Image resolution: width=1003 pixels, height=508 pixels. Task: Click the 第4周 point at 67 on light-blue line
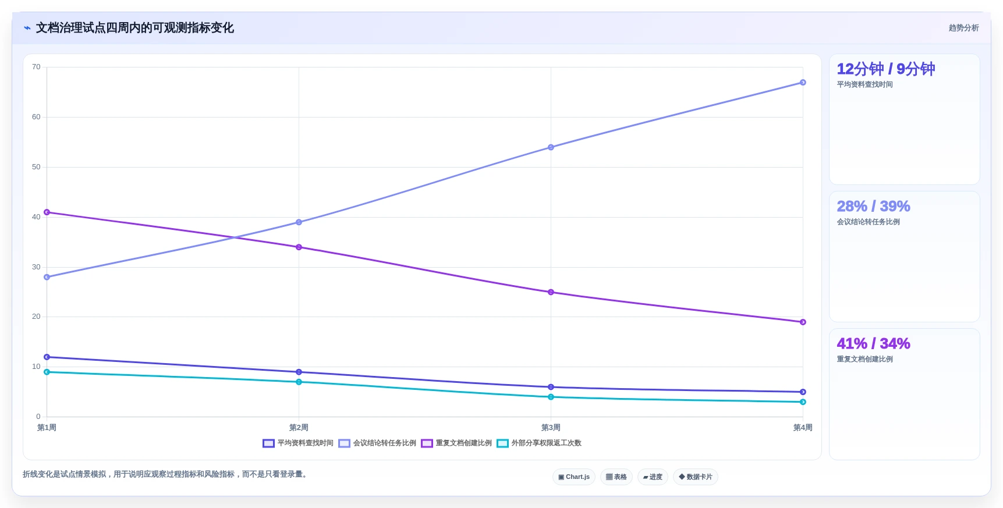pyautogui.click(x=803, y=83)
